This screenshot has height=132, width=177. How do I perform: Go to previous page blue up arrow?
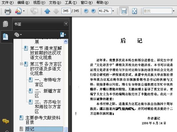[47, 11]
